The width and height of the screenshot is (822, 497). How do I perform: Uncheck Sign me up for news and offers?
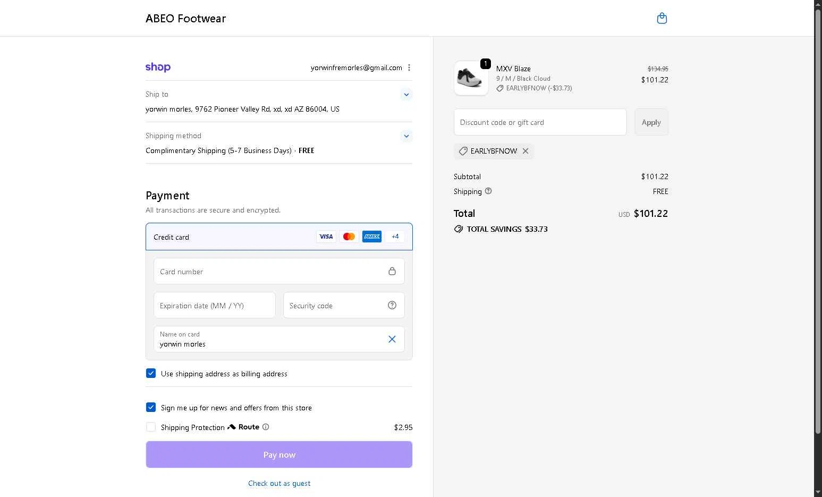click(151, 408)
